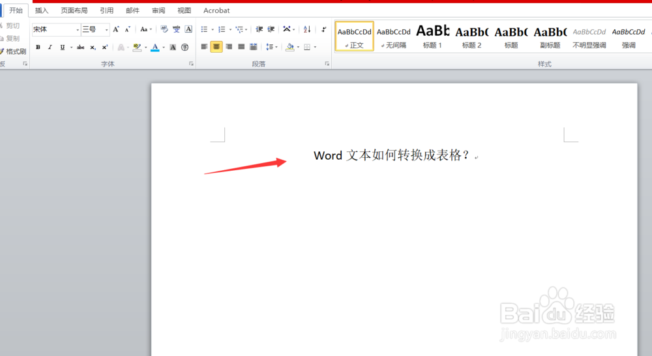Open the line spacing options

coord(269,46)
